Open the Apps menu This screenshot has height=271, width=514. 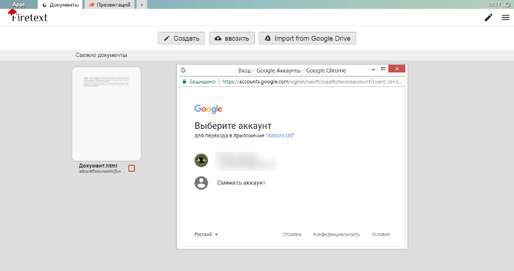click(19, 5)
